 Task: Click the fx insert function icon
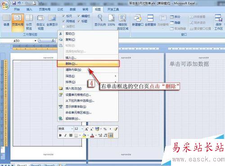(53, 41)
